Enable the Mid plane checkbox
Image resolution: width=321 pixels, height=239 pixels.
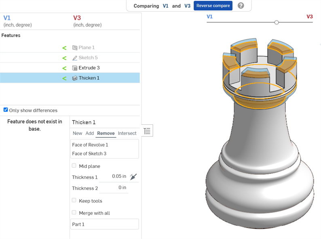click(74, 166)
